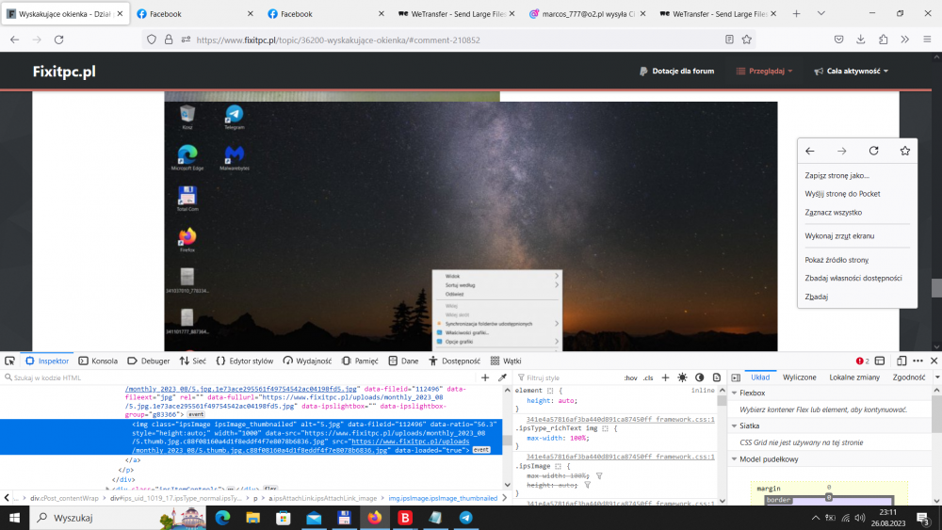Open the Przeglądaj dropdown menu
This screenshot has height=530, width=942.
tap(764, 71)
